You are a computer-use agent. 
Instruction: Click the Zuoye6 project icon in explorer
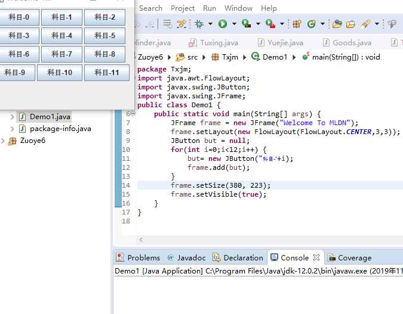click(x=12, y=141)
